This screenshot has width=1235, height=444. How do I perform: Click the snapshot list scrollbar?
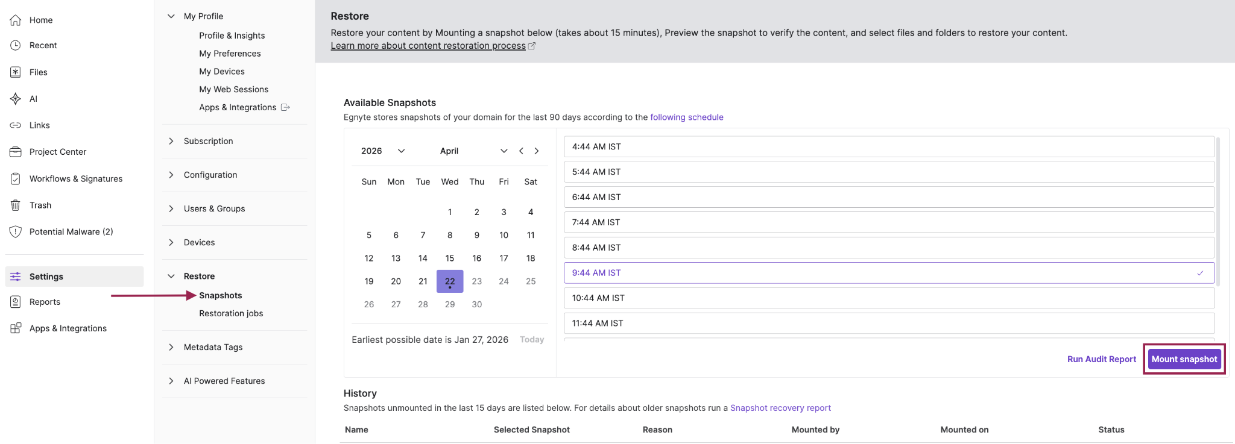click(1218, 211)
